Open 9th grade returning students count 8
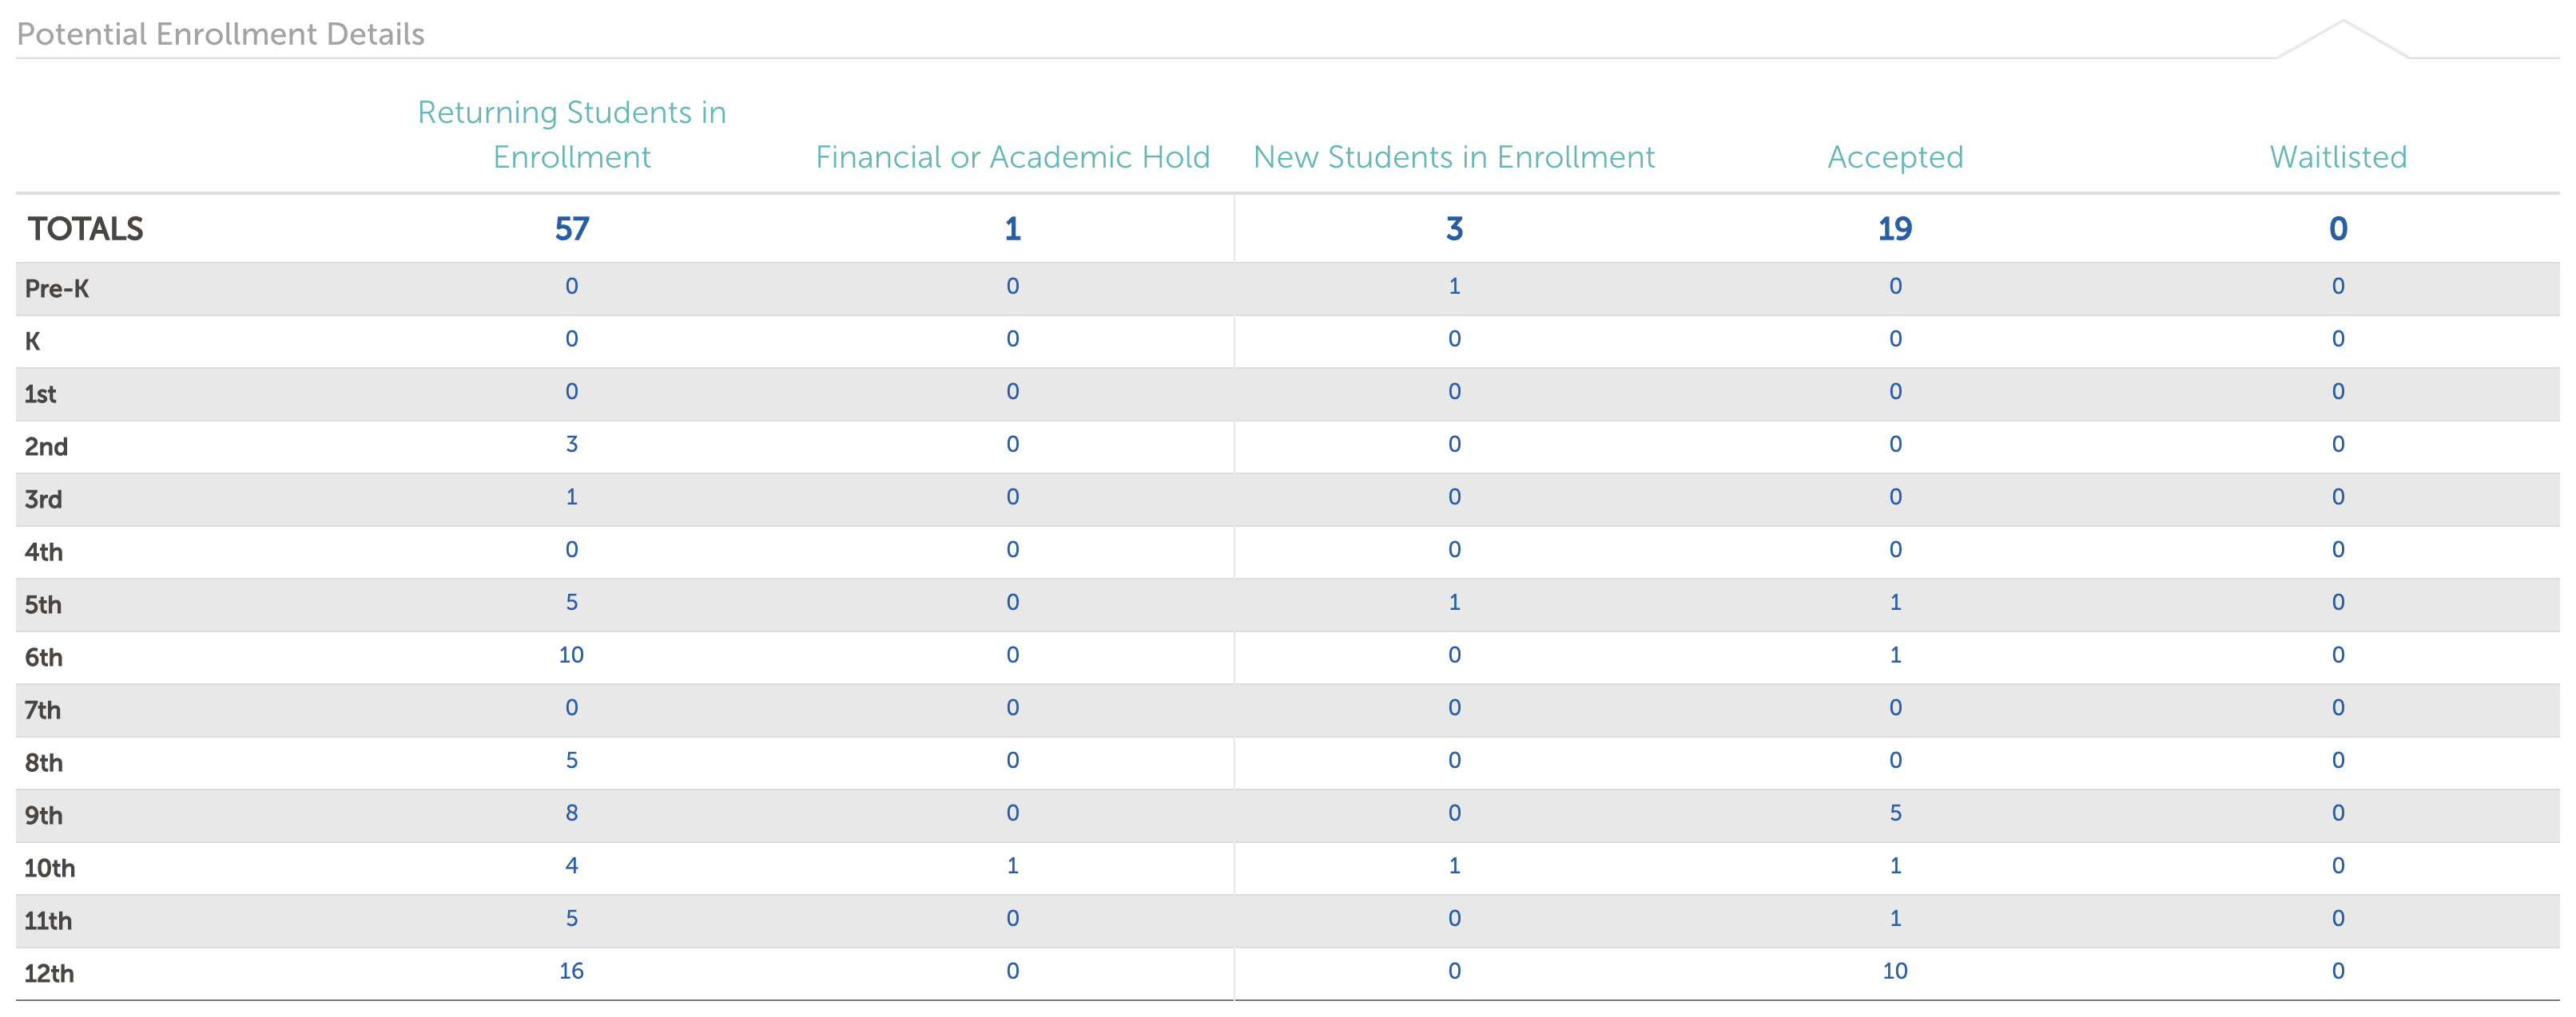This screenshot has height=1017, width=2576. [571, 813]
